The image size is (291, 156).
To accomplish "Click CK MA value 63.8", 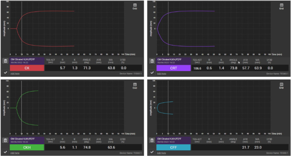I will (x=112, y=68).
